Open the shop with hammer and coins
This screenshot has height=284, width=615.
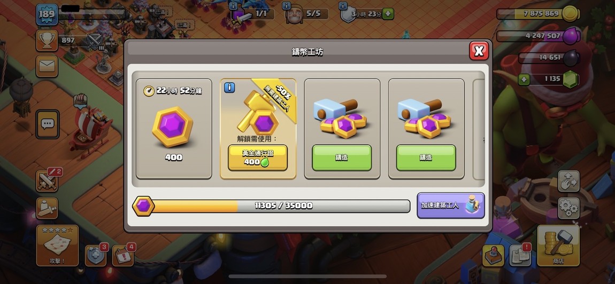[x=558, y=246]
